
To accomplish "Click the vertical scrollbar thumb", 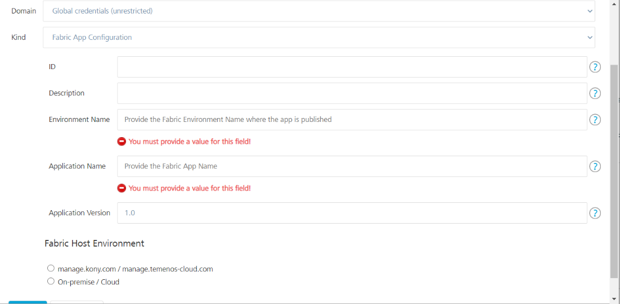I will coord(614,169).
